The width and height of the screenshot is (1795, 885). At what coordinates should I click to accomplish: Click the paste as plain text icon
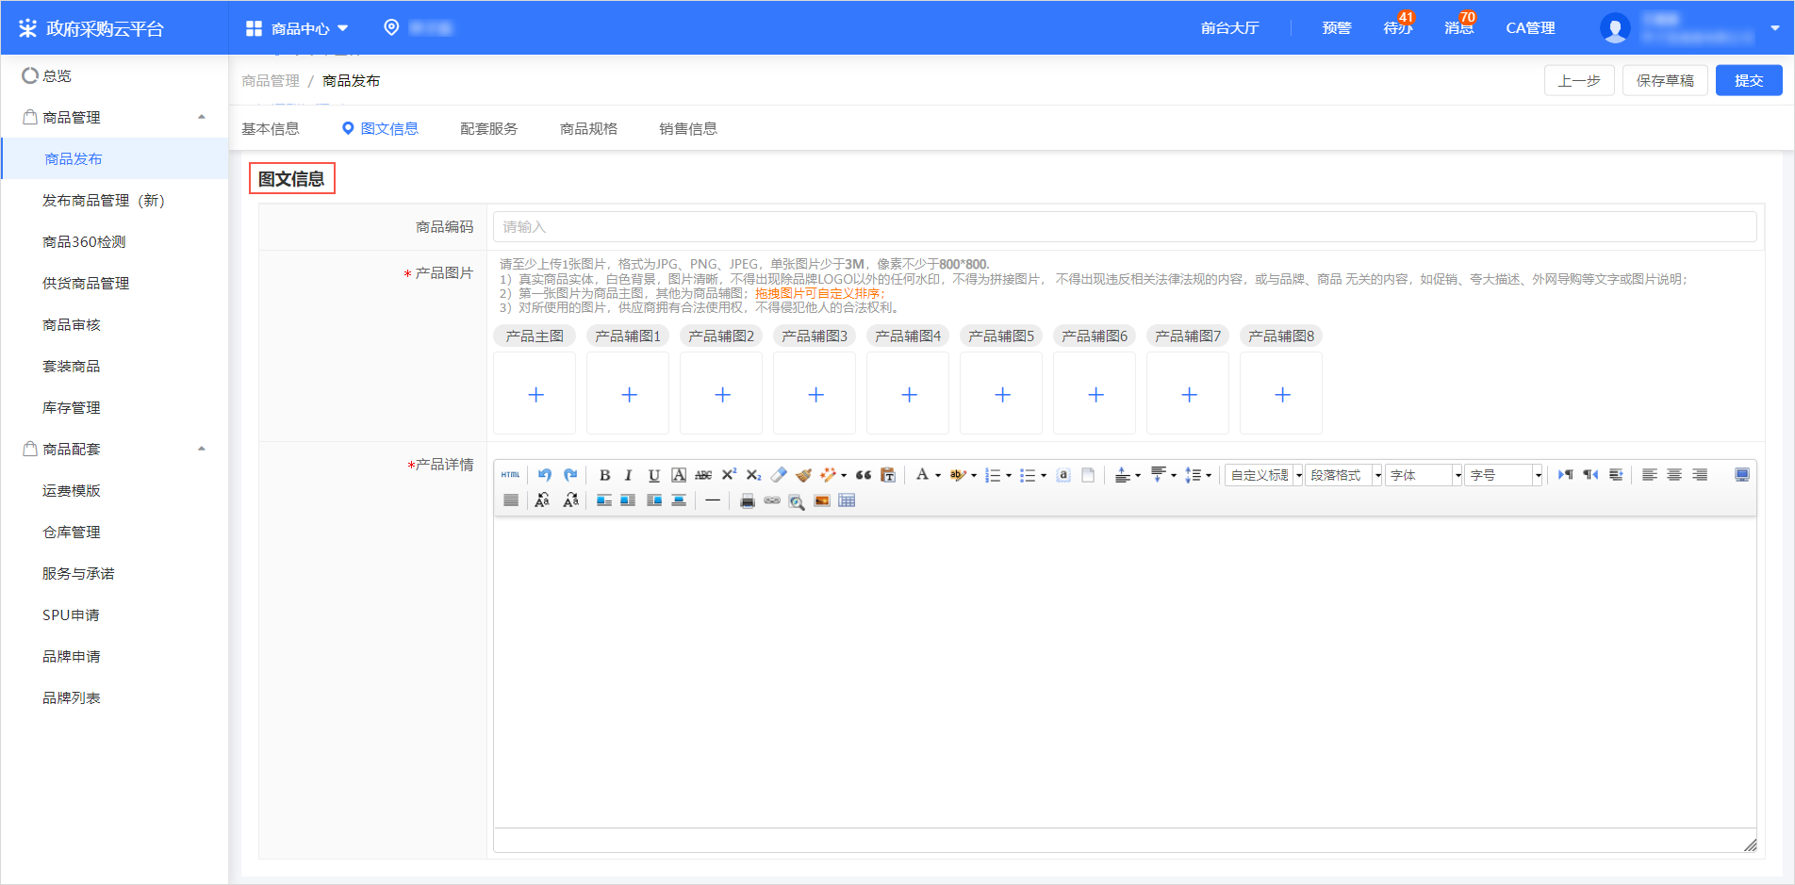point(888,475)
